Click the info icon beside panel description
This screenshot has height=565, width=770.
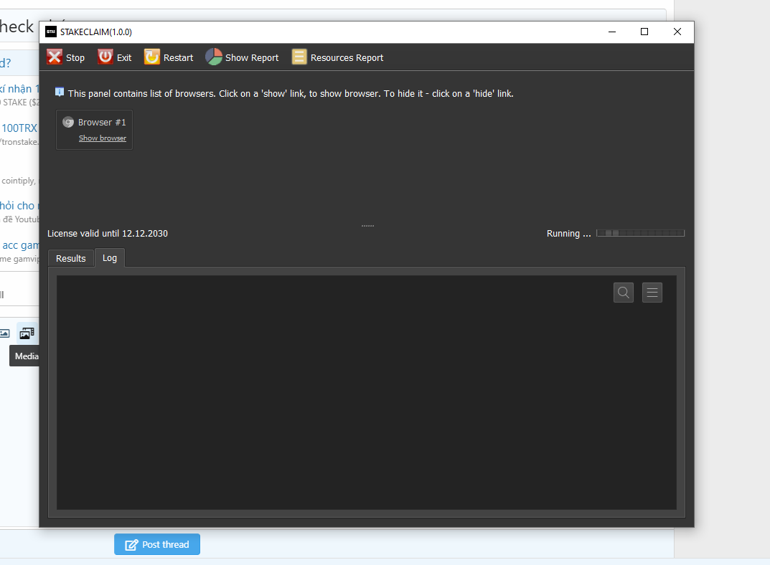[60, 92]
